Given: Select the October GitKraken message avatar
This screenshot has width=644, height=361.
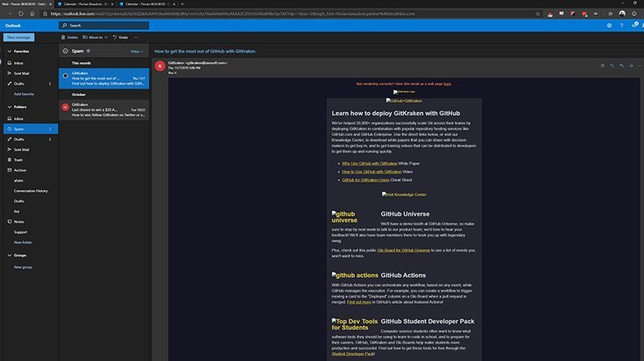Looking at the screenshot, I should tap(65, 107).
